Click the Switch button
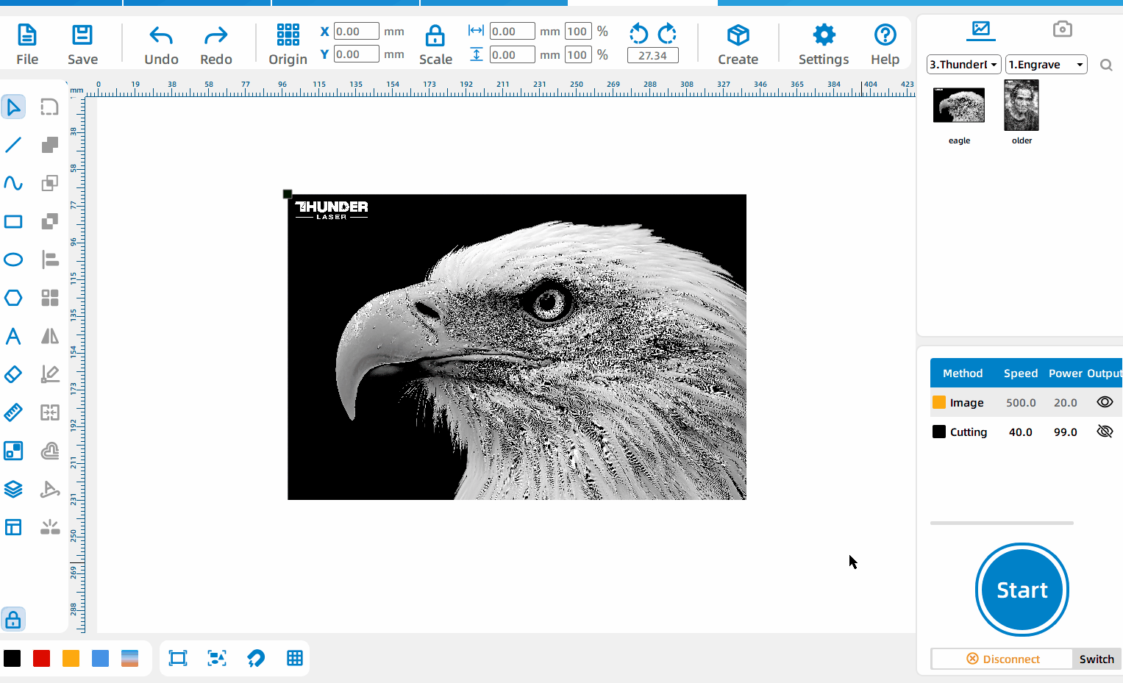Viewport: 1123px width, 683px height. click(1097, 659)
